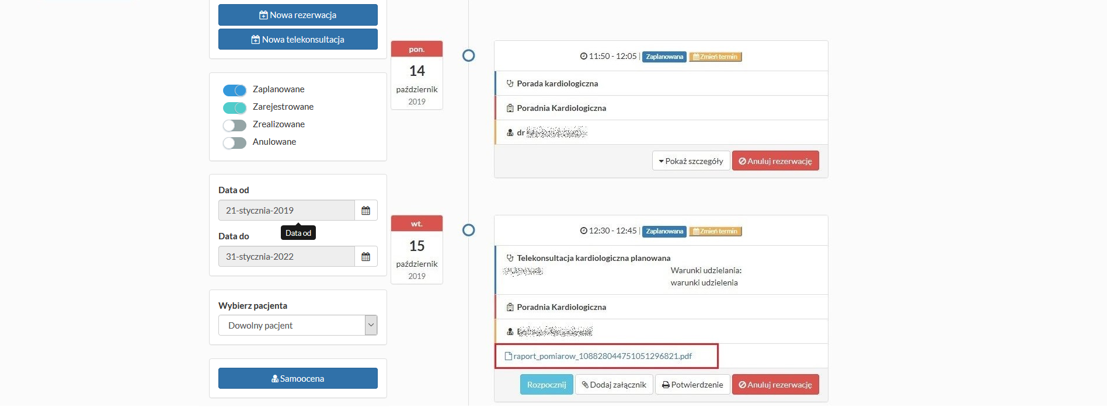Enable the 'Zrealizowane' filter toggle
The width and height of the screenshot is (1107, 408).
pos(235,125)
